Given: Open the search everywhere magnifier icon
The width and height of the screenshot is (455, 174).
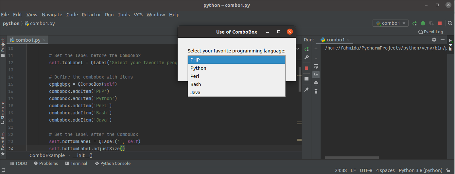Looking at the screenshot, I should pyautogui.click(x=448, y=23).
